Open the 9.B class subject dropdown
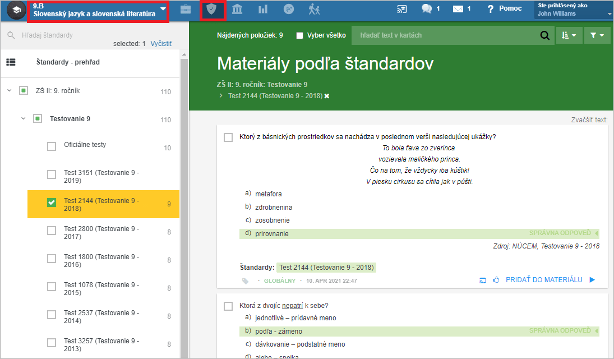 (98, 11)
